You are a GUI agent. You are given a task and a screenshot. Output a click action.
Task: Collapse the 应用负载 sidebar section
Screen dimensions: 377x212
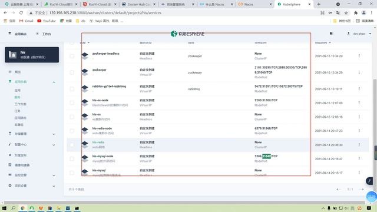click(x=54, y=82)
